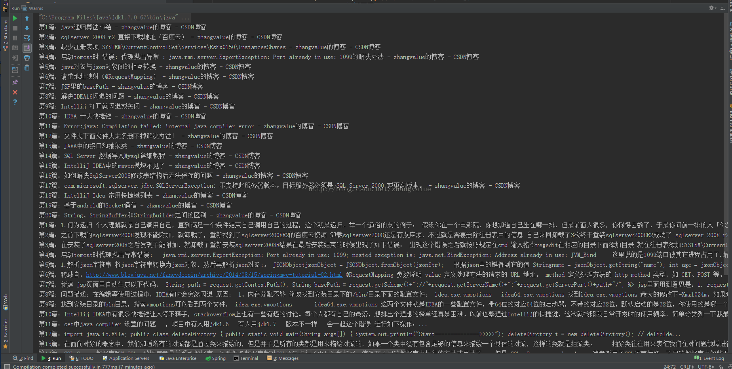Click the Print console output icon
Screen dimensions: 732x369
coord(27,58)
